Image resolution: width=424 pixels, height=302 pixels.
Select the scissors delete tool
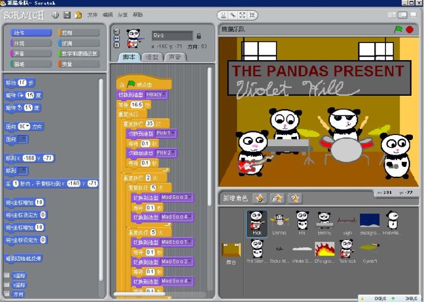coord(233,15)
